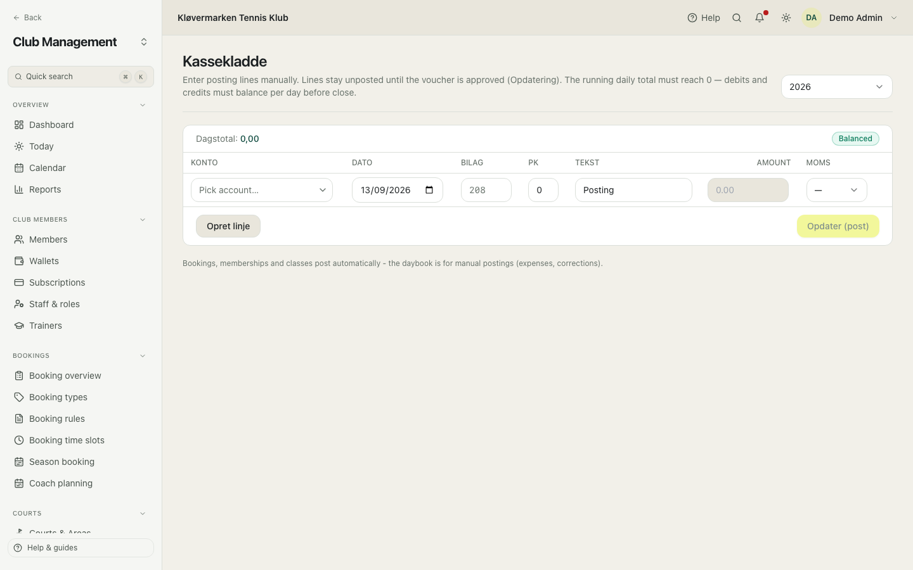The height and width of the screenshot is (570, 913).
Task: Open the calendar picker icon in date field
Action: coord(429,190)
